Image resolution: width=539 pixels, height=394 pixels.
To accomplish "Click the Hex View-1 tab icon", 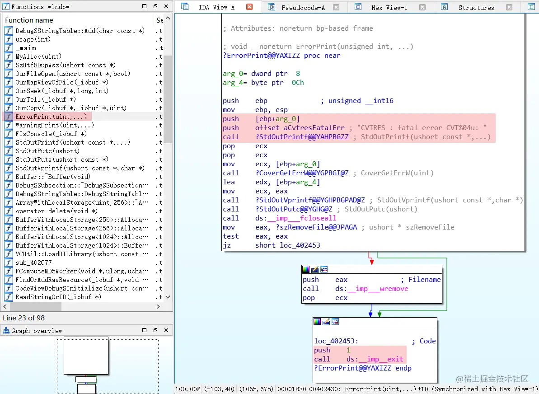I will pos(358,7).
